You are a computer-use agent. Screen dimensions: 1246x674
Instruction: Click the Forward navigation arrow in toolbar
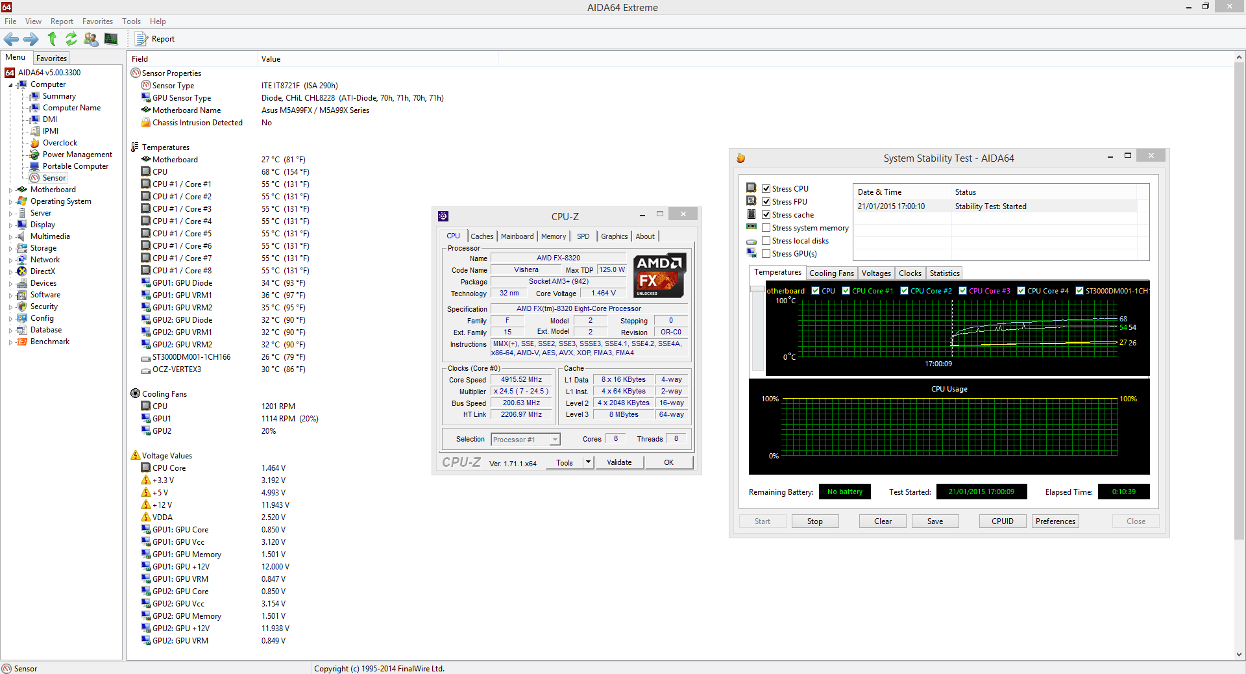pyautogui.click(x=31, y=39)
